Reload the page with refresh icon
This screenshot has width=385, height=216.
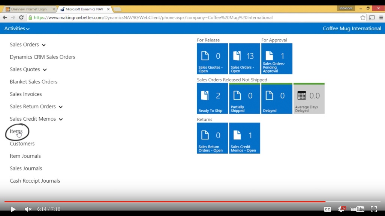tap(21, 18)
